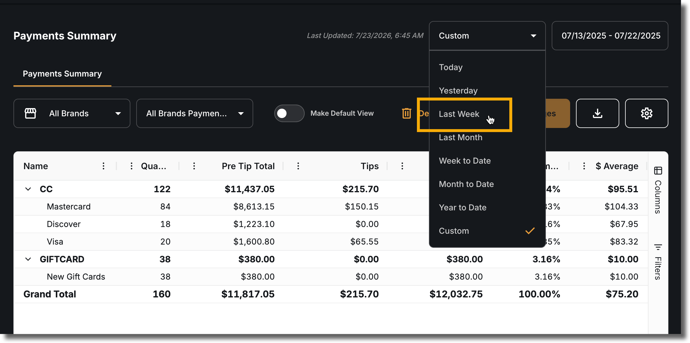Viewport: 690px width, 343px height.
Task: Select Week to Date option
Action: [x=487, y=161]
